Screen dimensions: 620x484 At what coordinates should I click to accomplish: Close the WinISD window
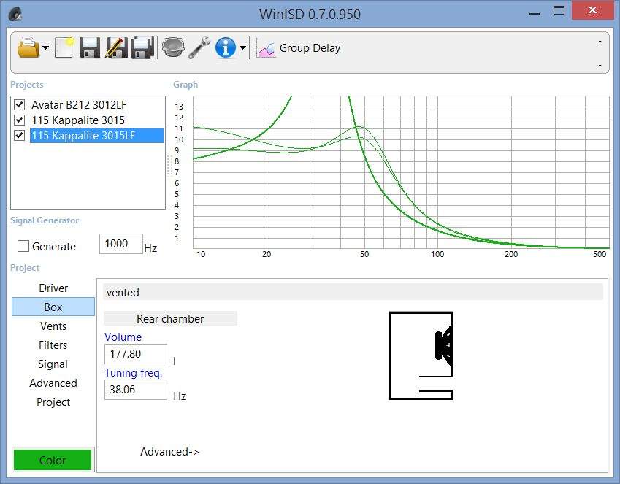click(592, 10)
